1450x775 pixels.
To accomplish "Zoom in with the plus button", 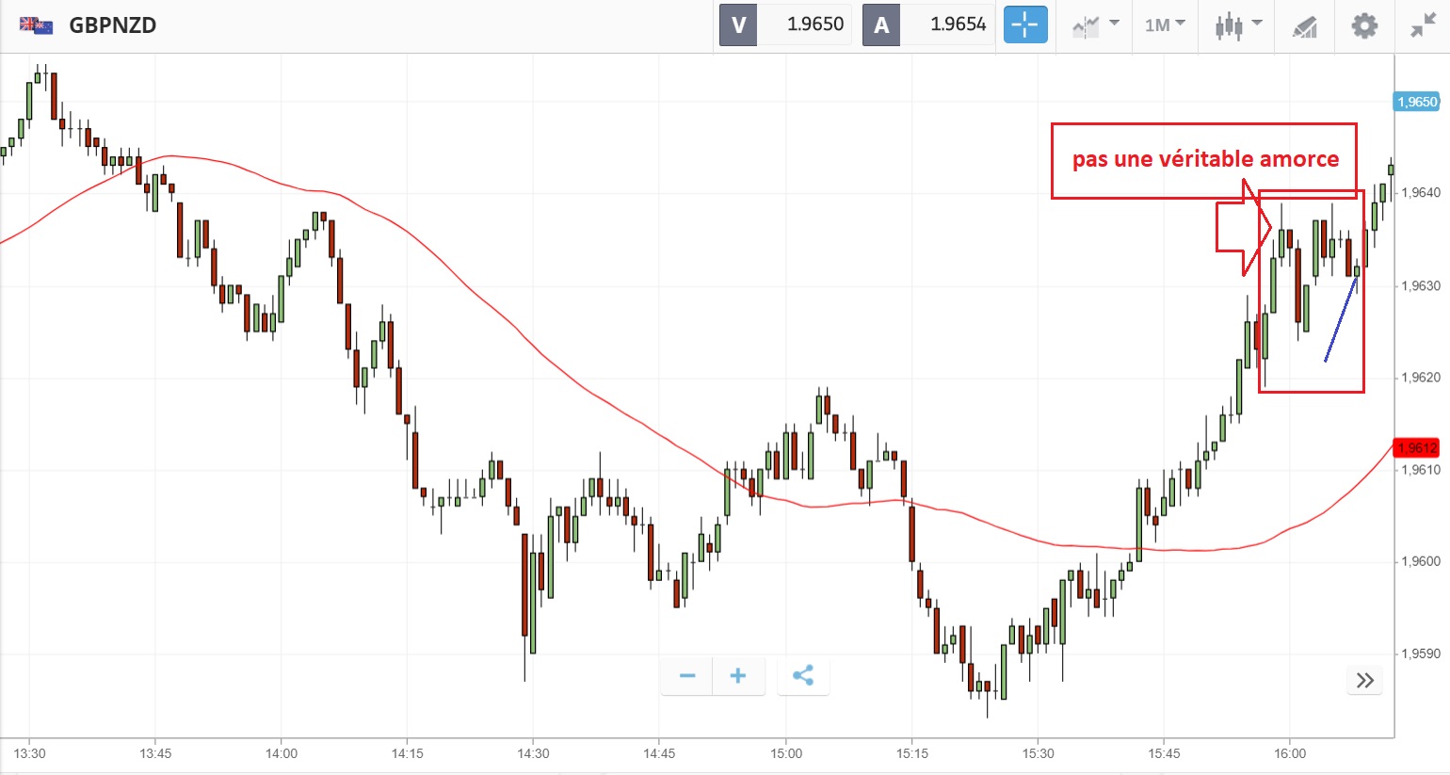I will [738, 676].
